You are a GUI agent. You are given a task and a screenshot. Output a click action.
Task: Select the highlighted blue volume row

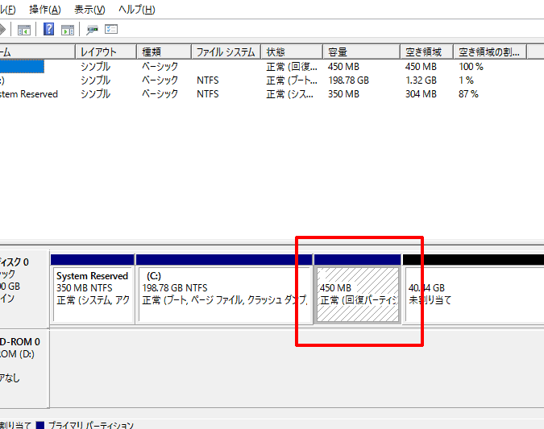tap(22, 66)
